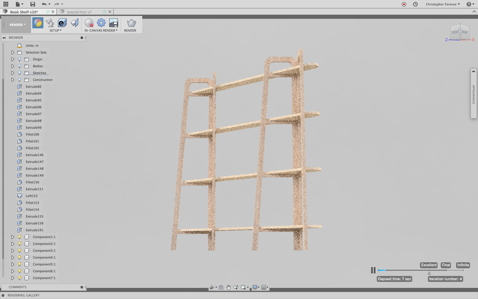Click the Fillet100 feature icon

pos(20,134)
